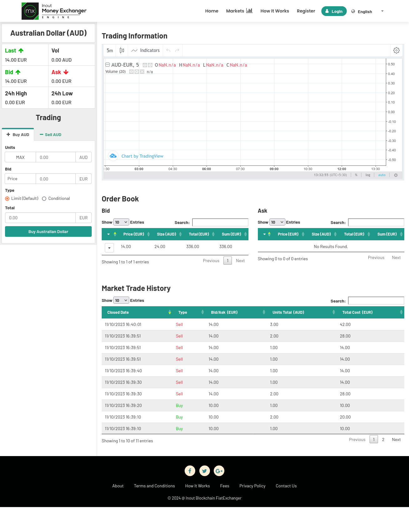The image size is (409, 508).
Task: Go to page 2 of trade history
Action: coord(383,439)
